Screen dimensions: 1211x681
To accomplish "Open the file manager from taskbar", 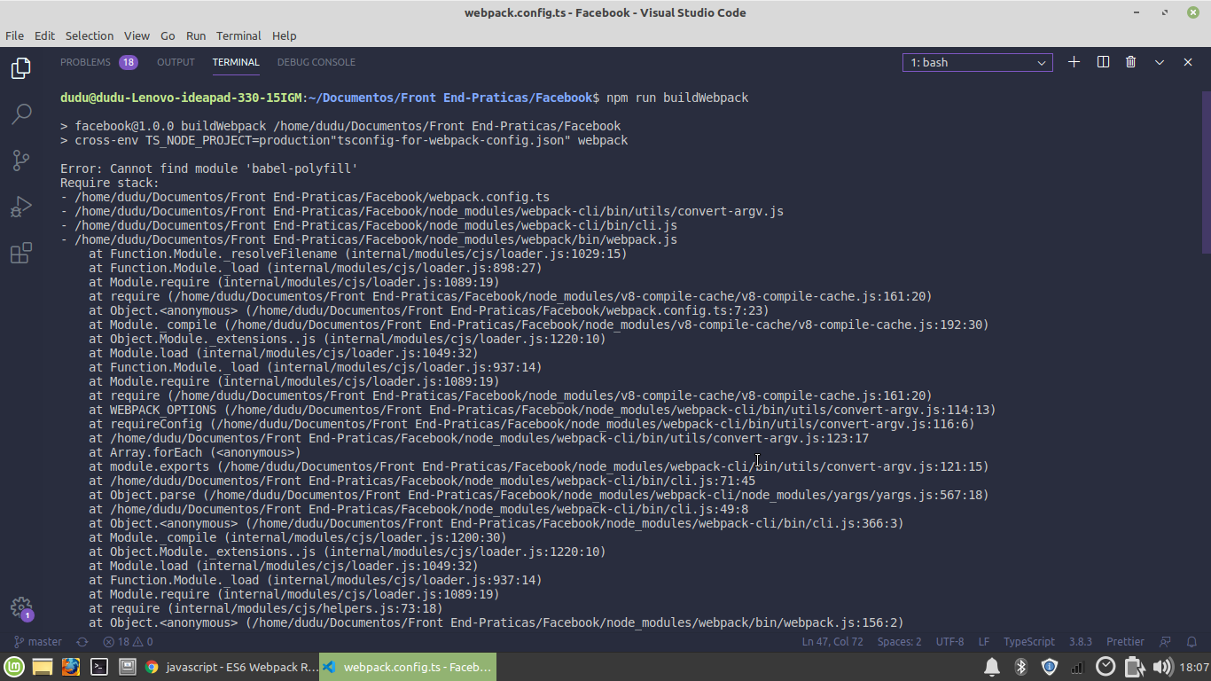I will point(43,667).
